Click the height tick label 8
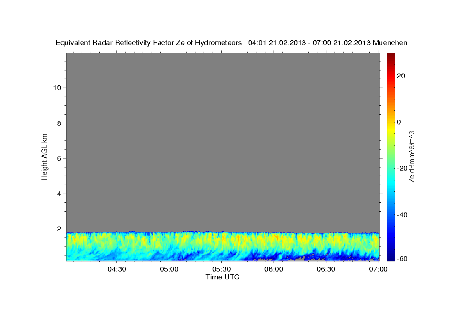 [x=58, y=123]
